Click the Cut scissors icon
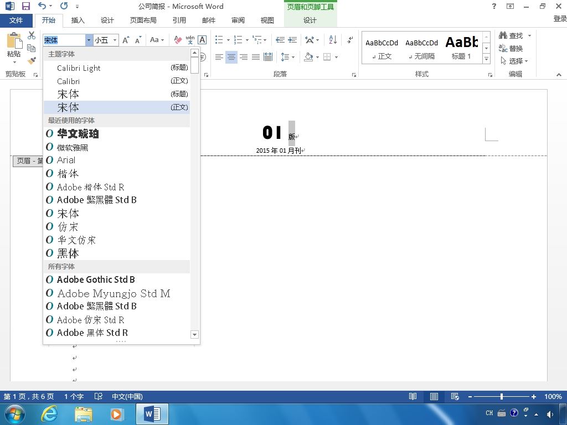This screenshot has height=425, width=567. 32,35
